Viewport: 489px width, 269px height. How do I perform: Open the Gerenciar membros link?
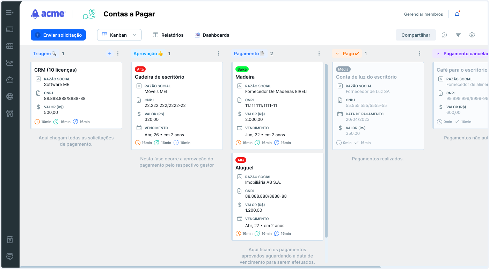coord(423,14)
